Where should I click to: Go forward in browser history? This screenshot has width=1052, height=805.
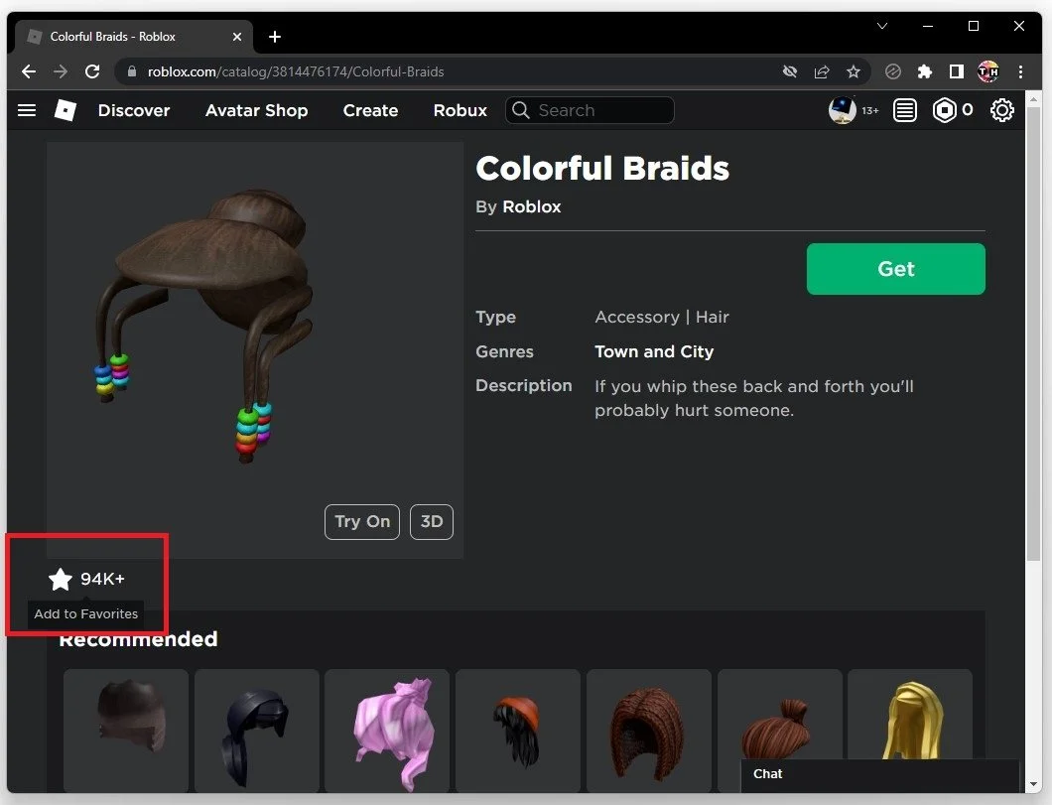point(61,71)
